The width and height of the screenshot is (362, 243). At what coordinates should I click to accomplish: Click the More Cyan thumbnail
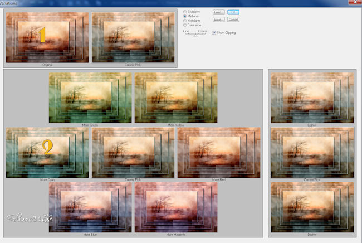[47, 153]
